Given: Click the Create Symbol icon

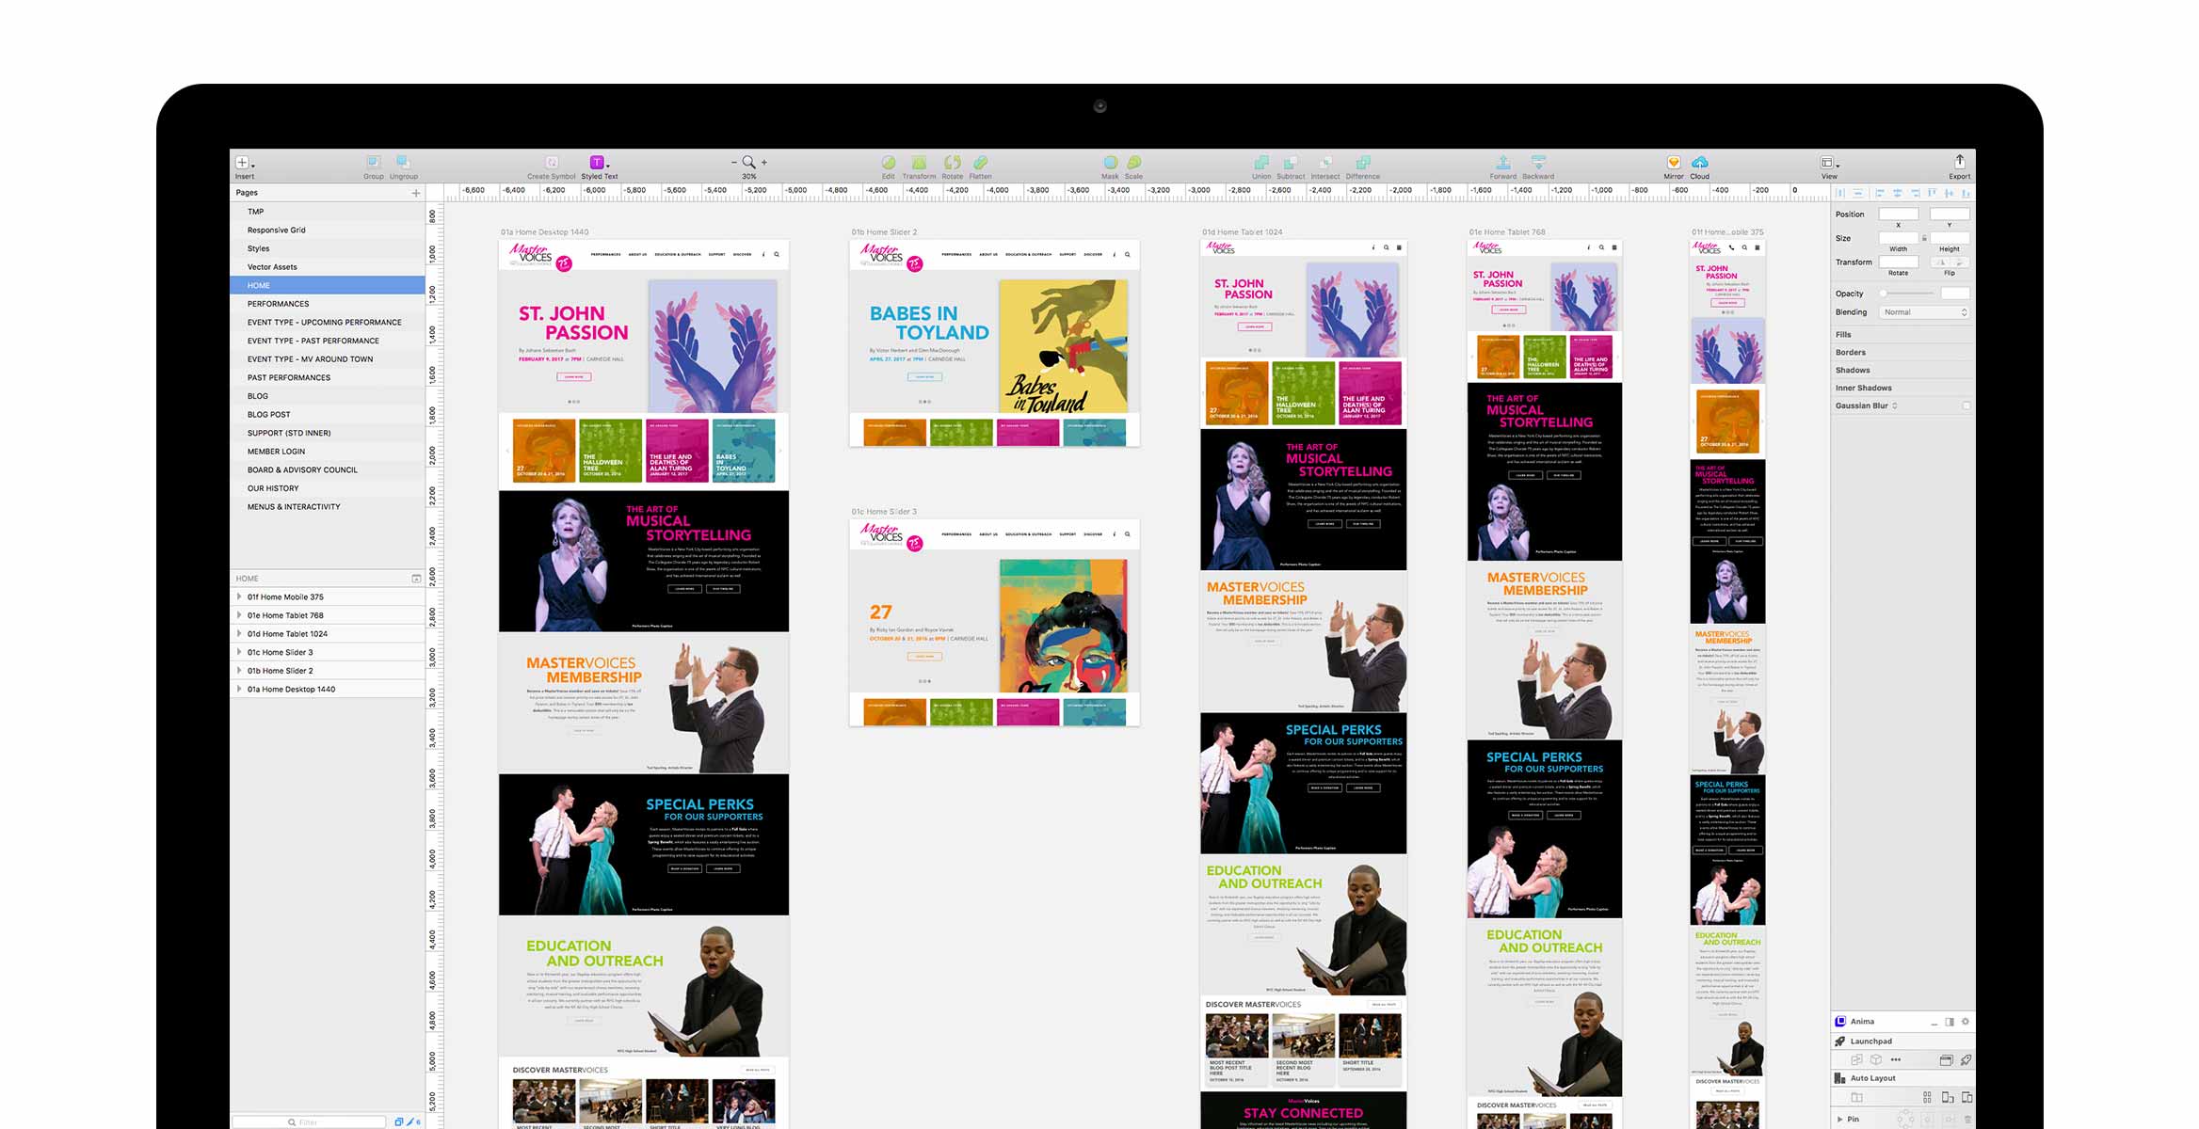Looking at the screenshot, I should [x=552, y=163].
